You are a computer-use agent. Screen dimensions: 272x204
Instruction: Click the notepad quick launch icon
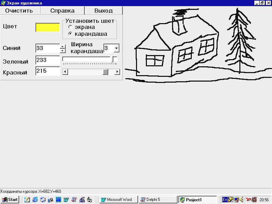click(27, 200)
